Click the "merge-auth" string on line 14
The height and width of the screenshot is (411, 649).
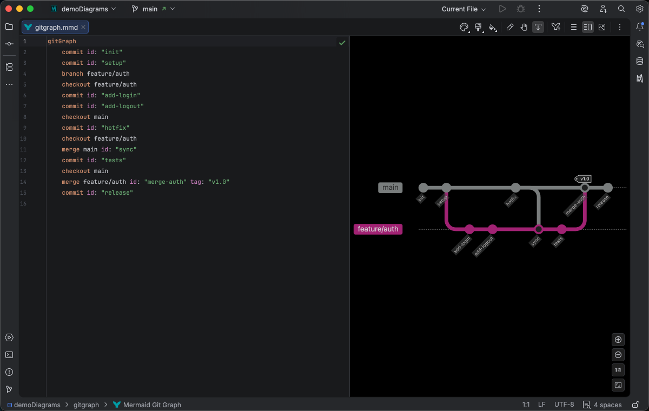165,182
